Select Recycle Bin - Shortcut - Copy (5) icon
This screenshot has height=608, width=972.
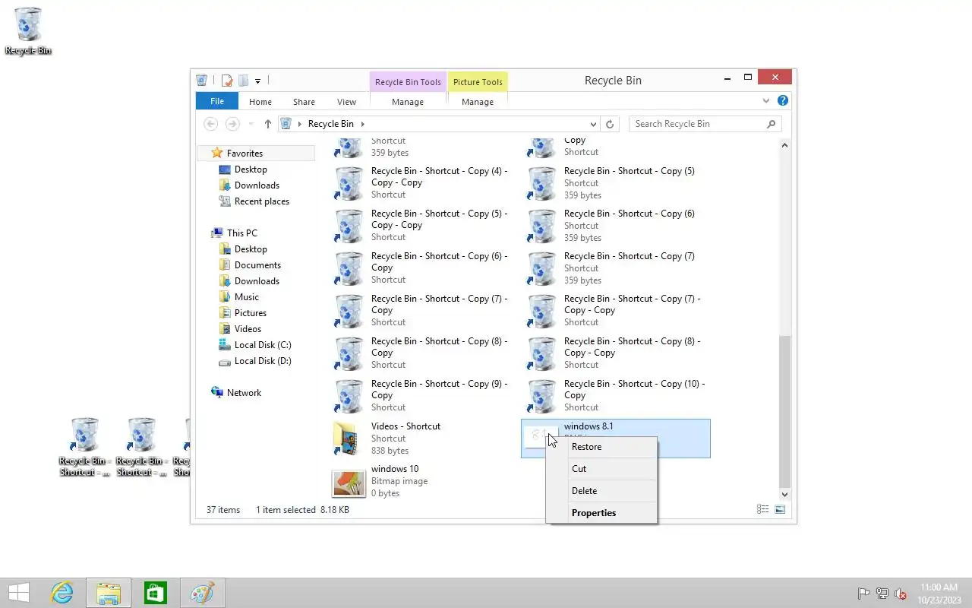[x=541, y=183]
